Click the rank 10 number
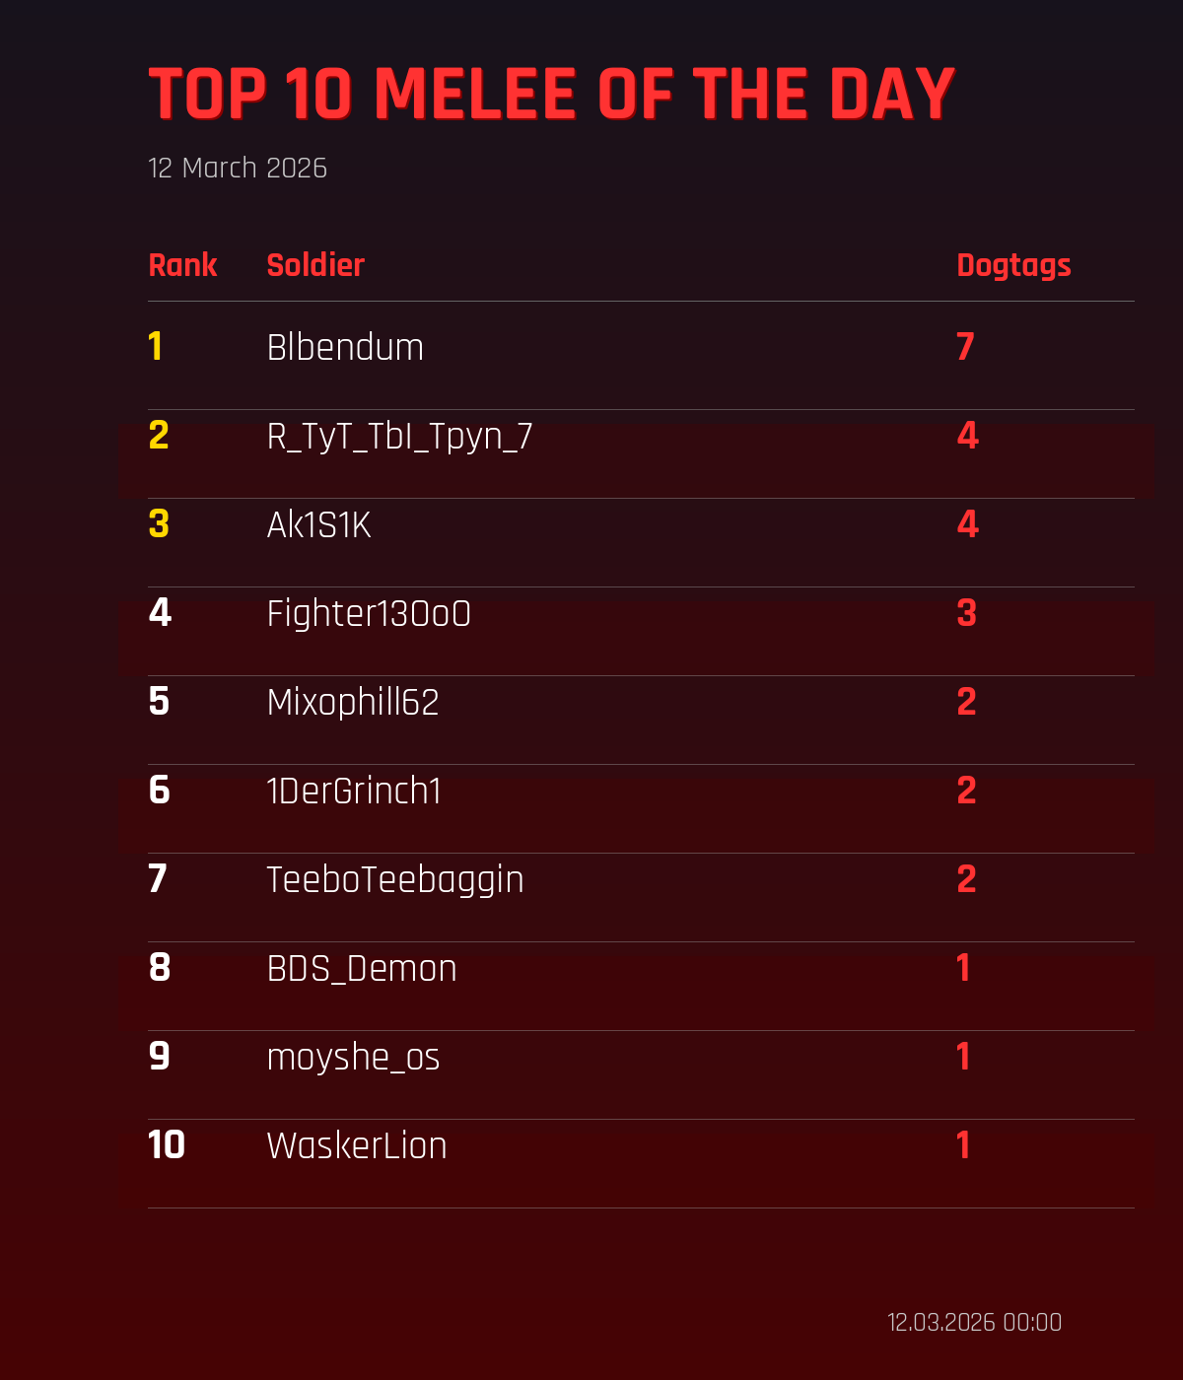 coord(167,1145)
